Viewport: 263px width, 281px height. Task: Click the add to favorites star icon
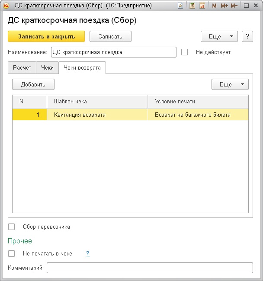[x=180, y=6]
